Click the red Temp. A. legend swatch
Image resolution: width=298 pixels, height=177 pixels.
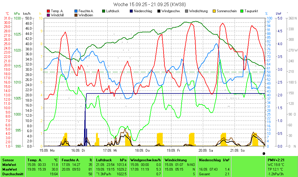48,11
